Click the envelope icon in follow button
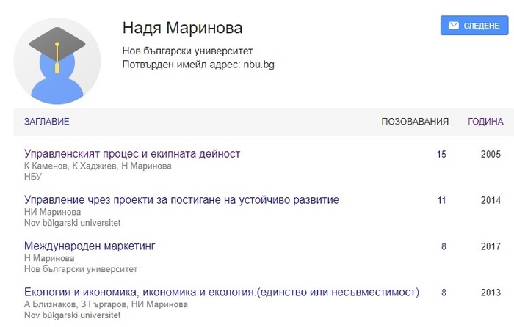514x327 pixels. pyautogui.click(x=453, y=26)
